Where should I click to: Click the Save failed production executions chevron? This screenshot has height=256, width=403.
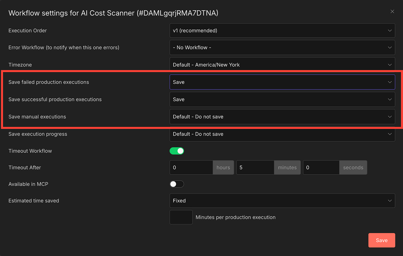point(390,82)
